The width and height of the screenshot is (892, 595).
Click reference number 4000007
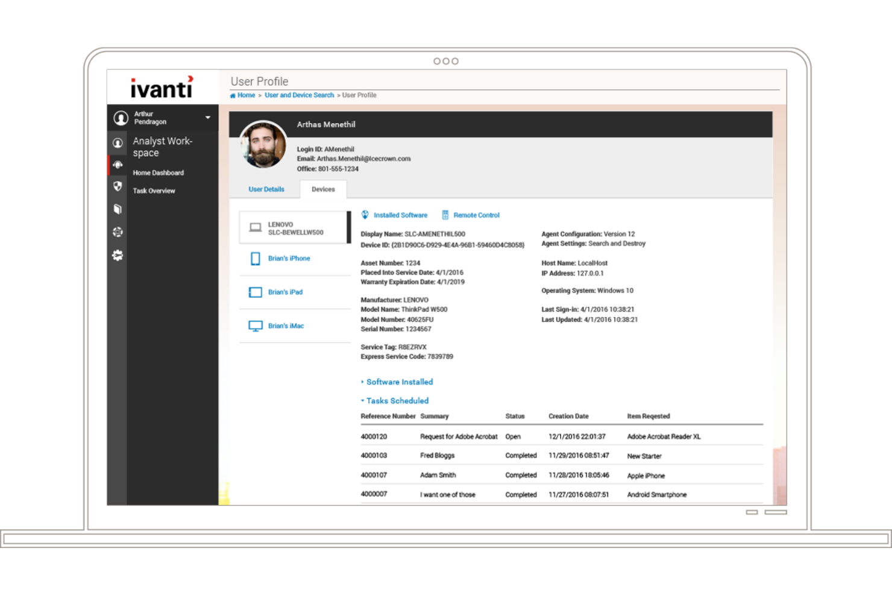pos(374,494)
